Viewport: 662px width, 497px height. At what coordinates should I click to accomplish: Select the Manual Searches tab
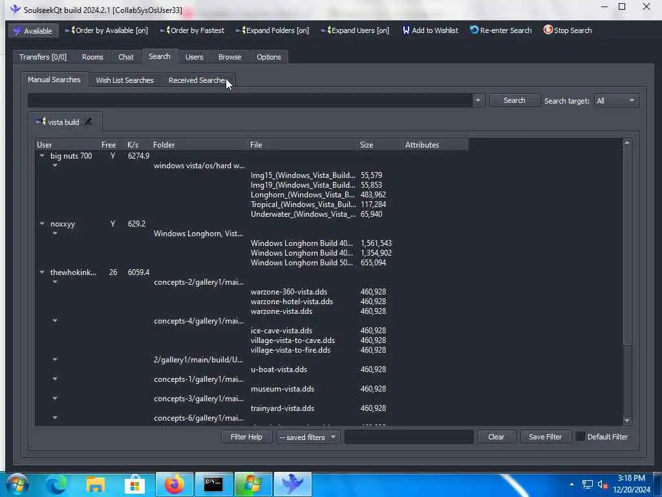point(54,80)
